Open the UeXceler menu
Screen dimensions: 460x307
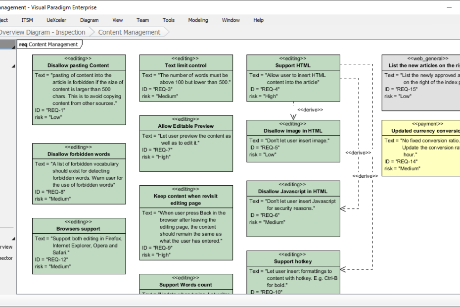click(x=56, y=20)
